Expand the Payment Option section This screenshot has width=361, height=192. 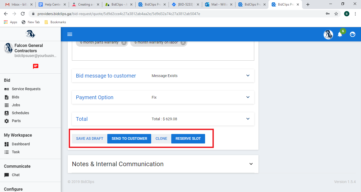[x=163, y=97]
